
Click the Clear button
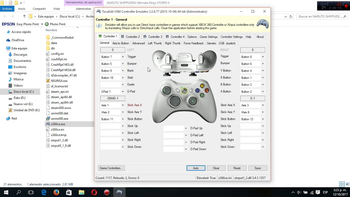tap(216, 168)
